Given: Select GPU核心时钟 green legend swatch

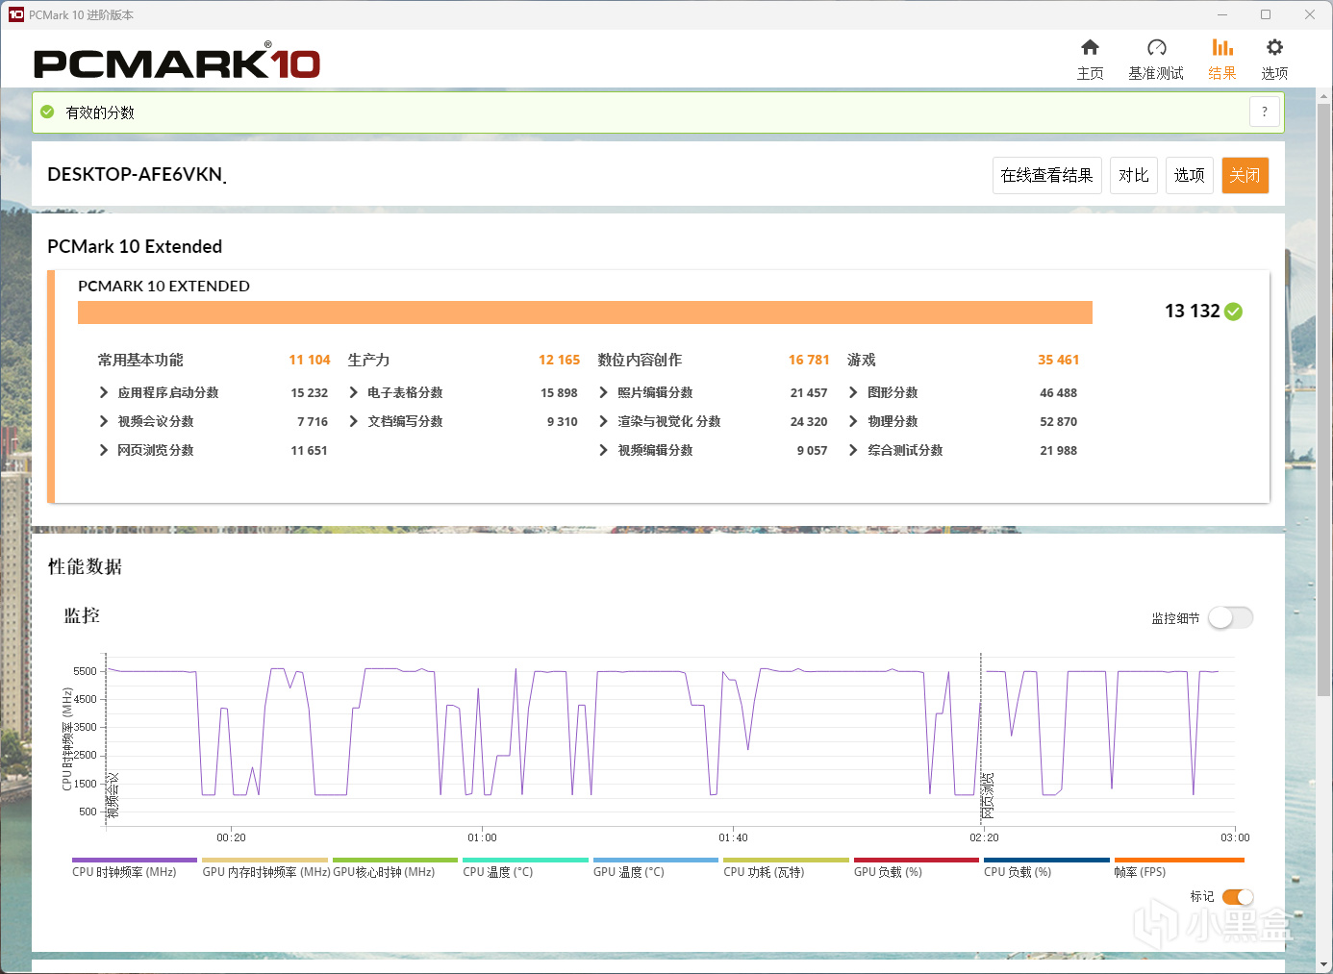Looking at the screenshot, I should 395,860.
